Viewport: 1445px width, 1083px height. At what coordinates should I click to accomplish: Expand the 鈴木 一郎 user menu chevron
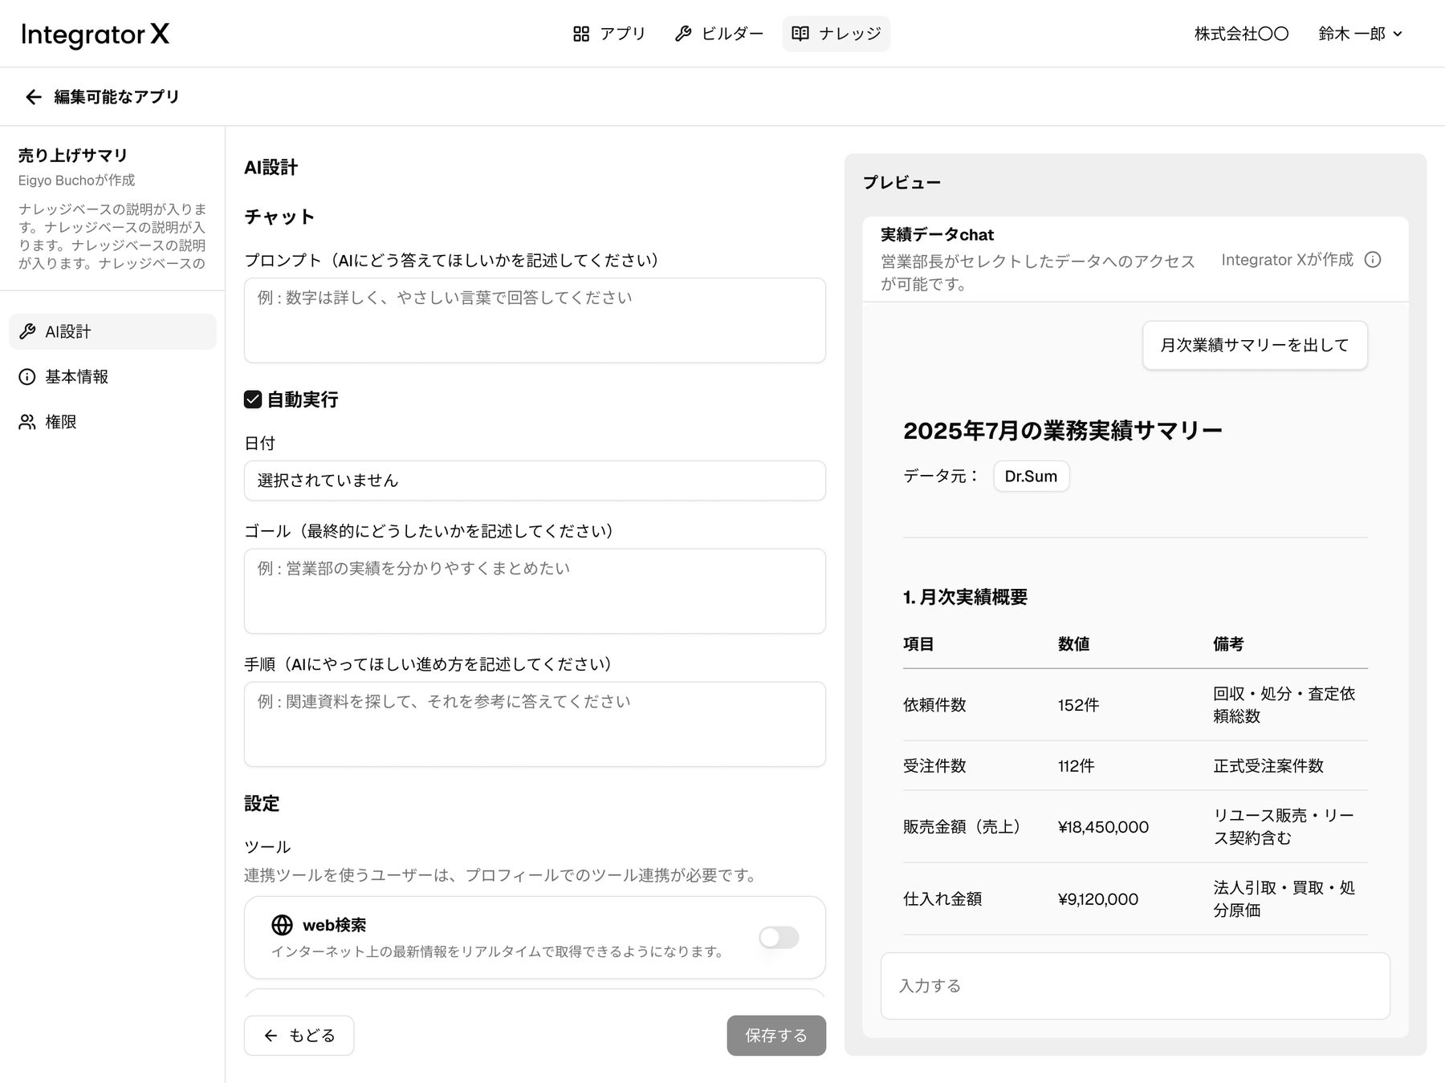pyautogui.click(x=1398, y=34)
